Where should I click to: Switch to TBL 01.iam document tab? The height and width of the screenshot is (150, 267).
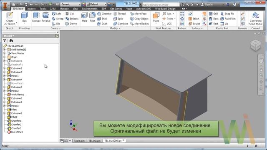tap(95, 141)
